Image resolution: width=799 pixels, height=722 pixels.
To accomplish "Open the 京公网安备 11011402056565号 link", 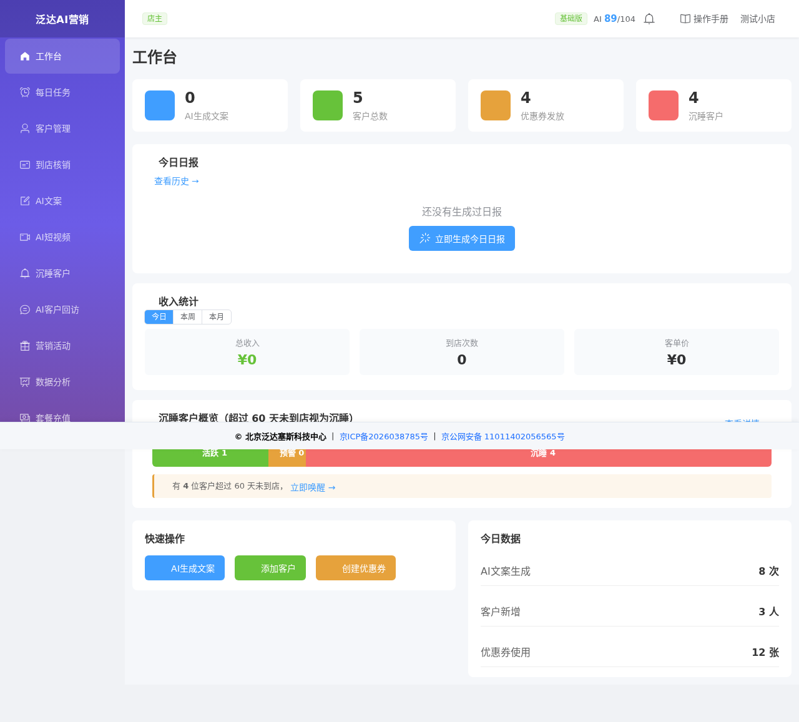I will (503, 437).
